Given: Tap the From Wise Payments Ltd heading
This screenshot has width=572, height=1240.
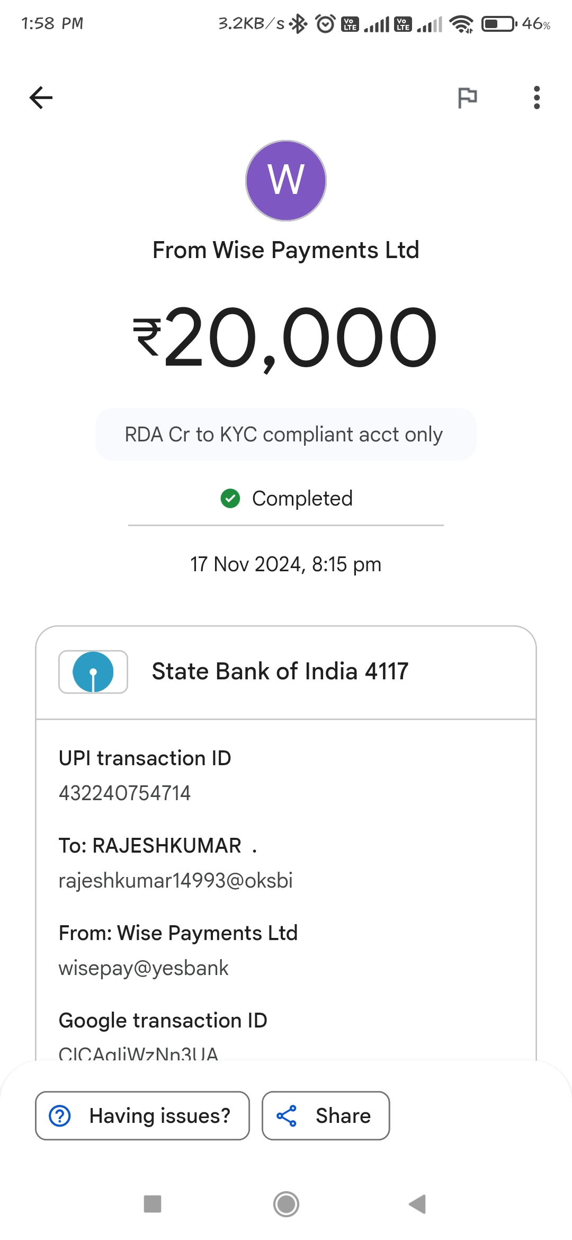Looking at the screenshot, I should pyautogui.click(x=286, y=250).
